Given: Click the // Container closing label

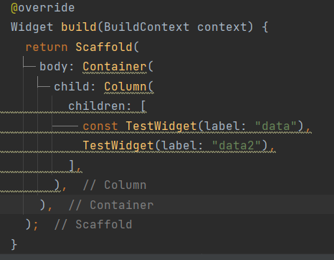Looking at the screenshot, I should click(111, 205).
